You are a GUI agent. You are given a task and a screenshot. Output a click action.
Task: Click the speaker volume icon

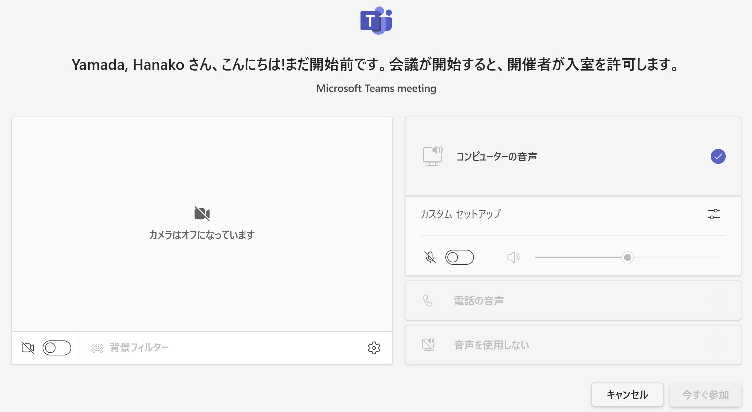[x=513, y=257]
